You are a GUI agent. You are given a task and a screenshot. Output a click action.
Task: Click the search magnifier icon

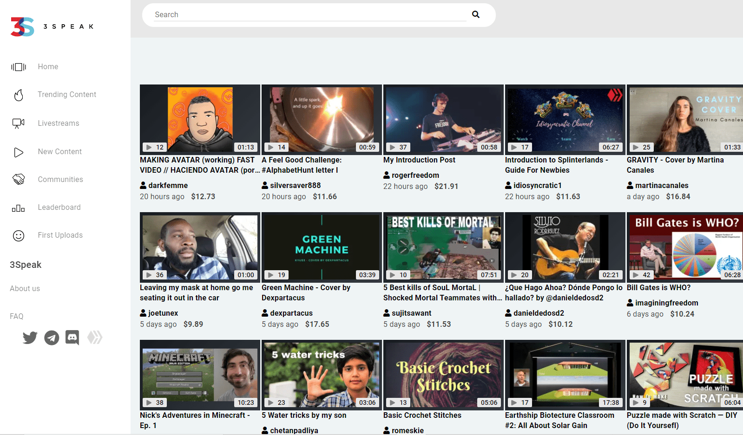pos(476,14)
